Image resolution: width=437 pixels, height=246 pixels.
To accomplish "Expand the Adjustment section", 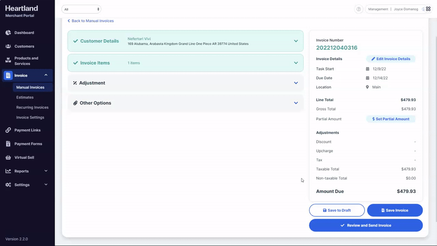I will pos(296,83).
